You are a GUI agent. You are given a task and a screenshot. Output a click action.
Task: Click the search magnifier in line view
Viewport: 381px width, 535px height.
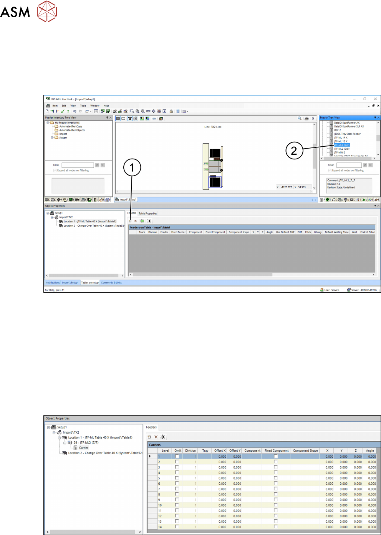point(300,119)
